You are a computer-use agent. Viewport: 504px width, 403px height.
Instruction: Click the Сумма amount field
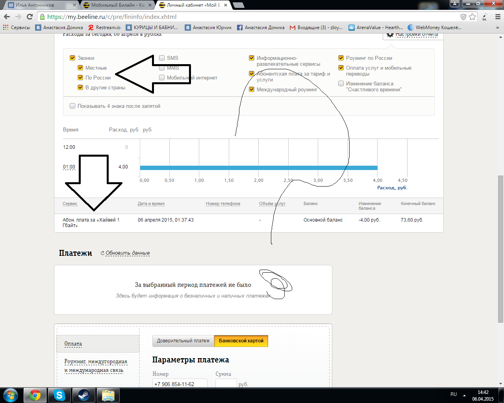(x=226, y=384)
